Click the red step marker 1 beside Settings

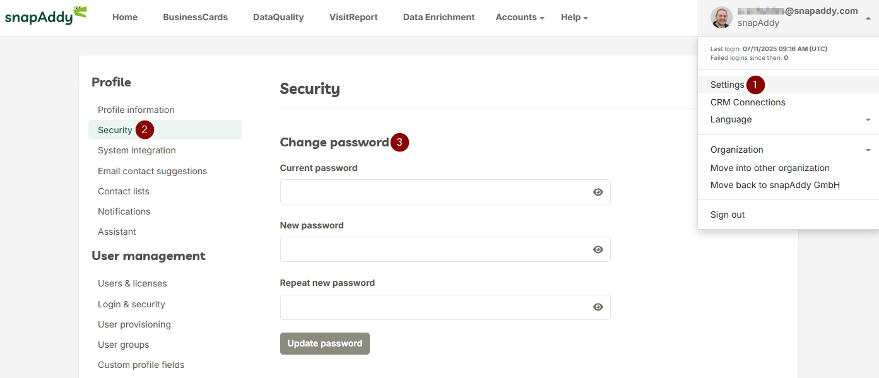click(755, 85)
